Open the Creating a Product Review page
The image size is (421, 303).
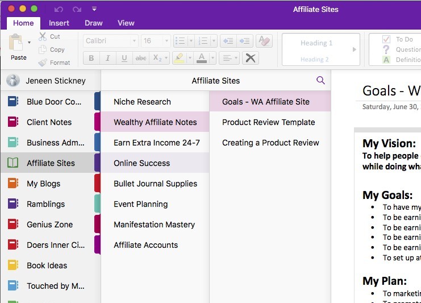270,143
